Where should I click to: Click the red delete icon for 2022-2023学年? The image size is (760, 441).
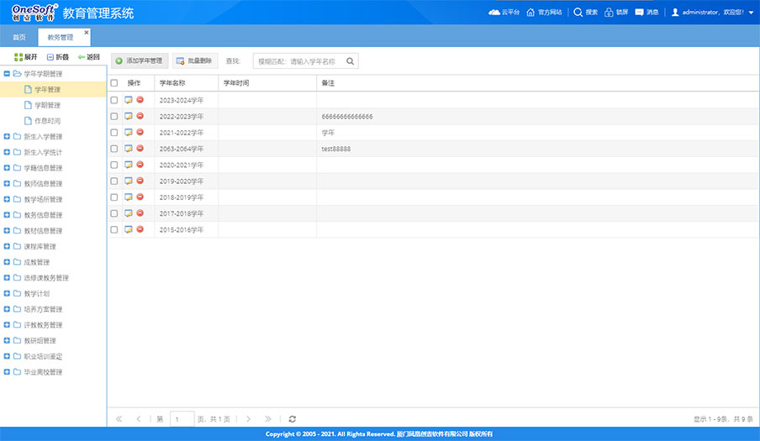tap(140, 116)
